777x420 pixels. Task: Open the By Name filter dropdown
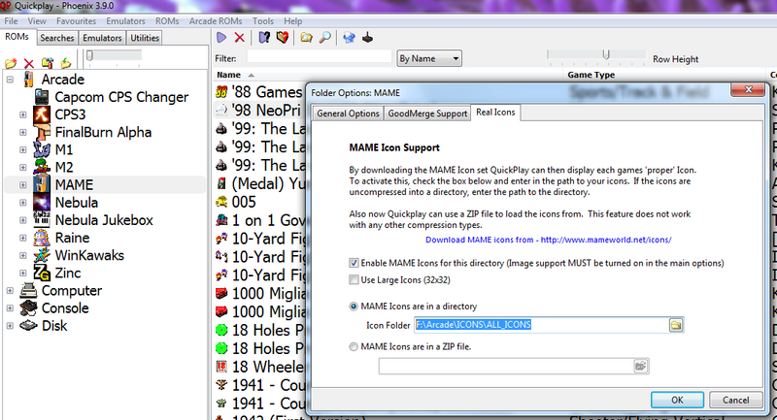tap(429, 58)
